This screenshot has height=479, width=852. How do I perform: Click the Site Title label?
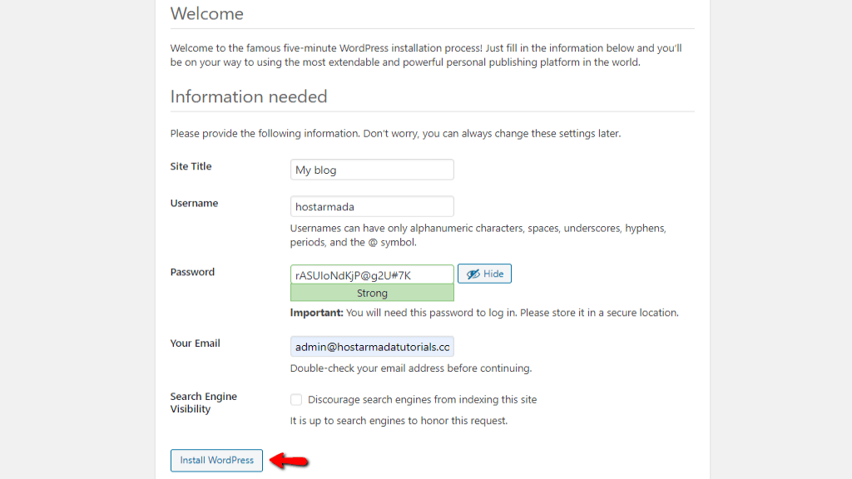pos(191,166)
